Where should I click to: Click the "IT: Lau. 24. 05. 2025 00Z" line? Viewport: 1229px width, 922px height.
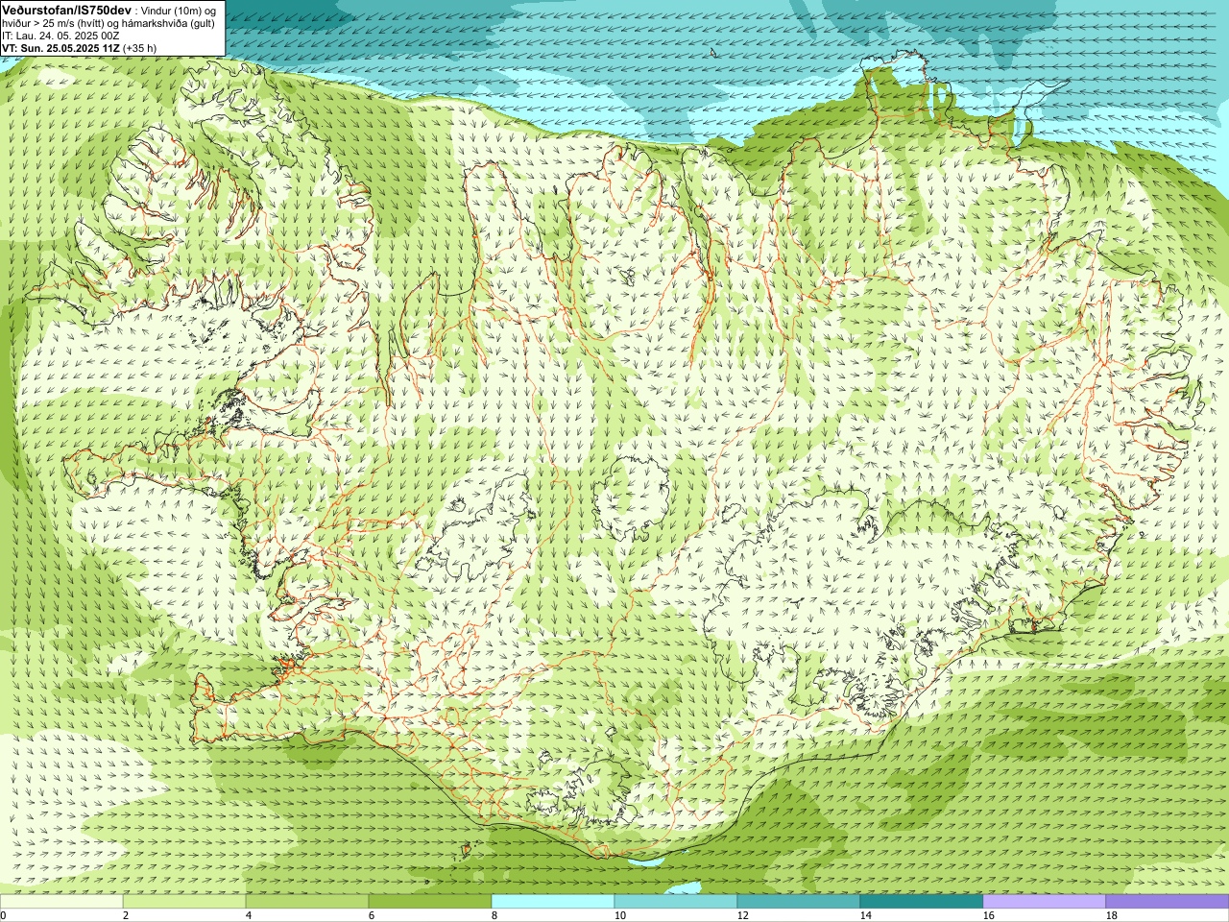60,36
